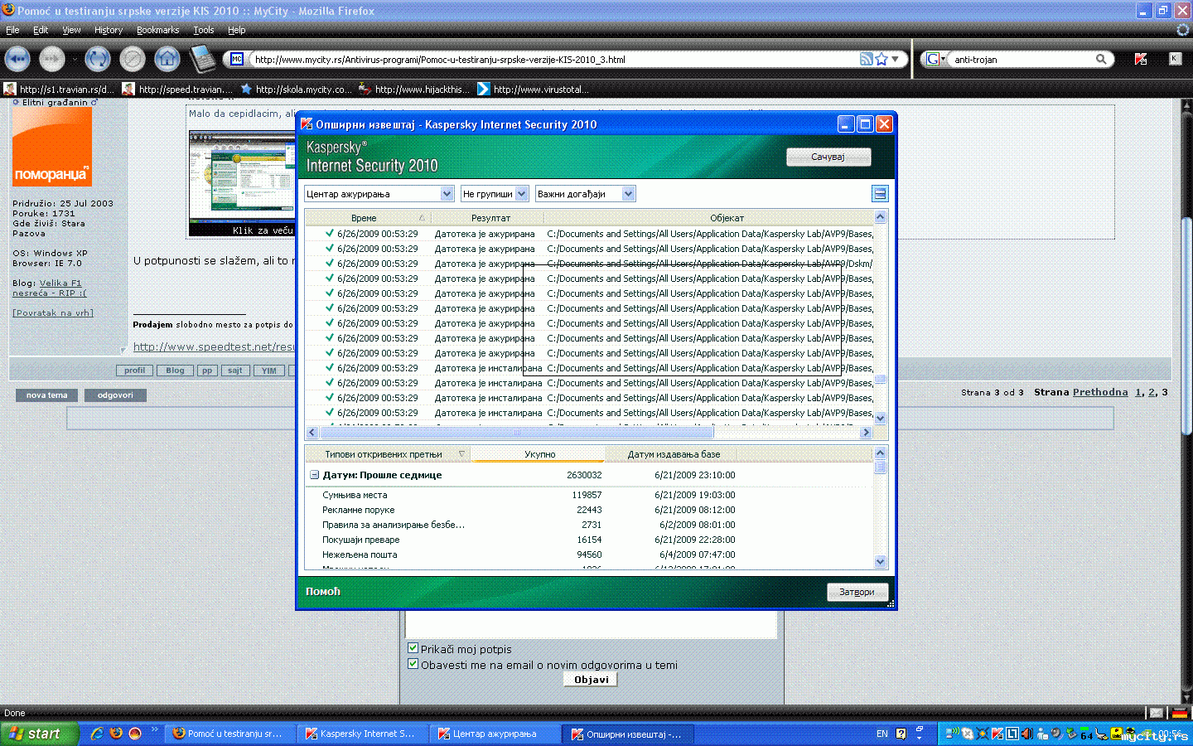Viewport: 1193px width, 746px height.
Task: Open the Edit menu
Action: (41, 30)
